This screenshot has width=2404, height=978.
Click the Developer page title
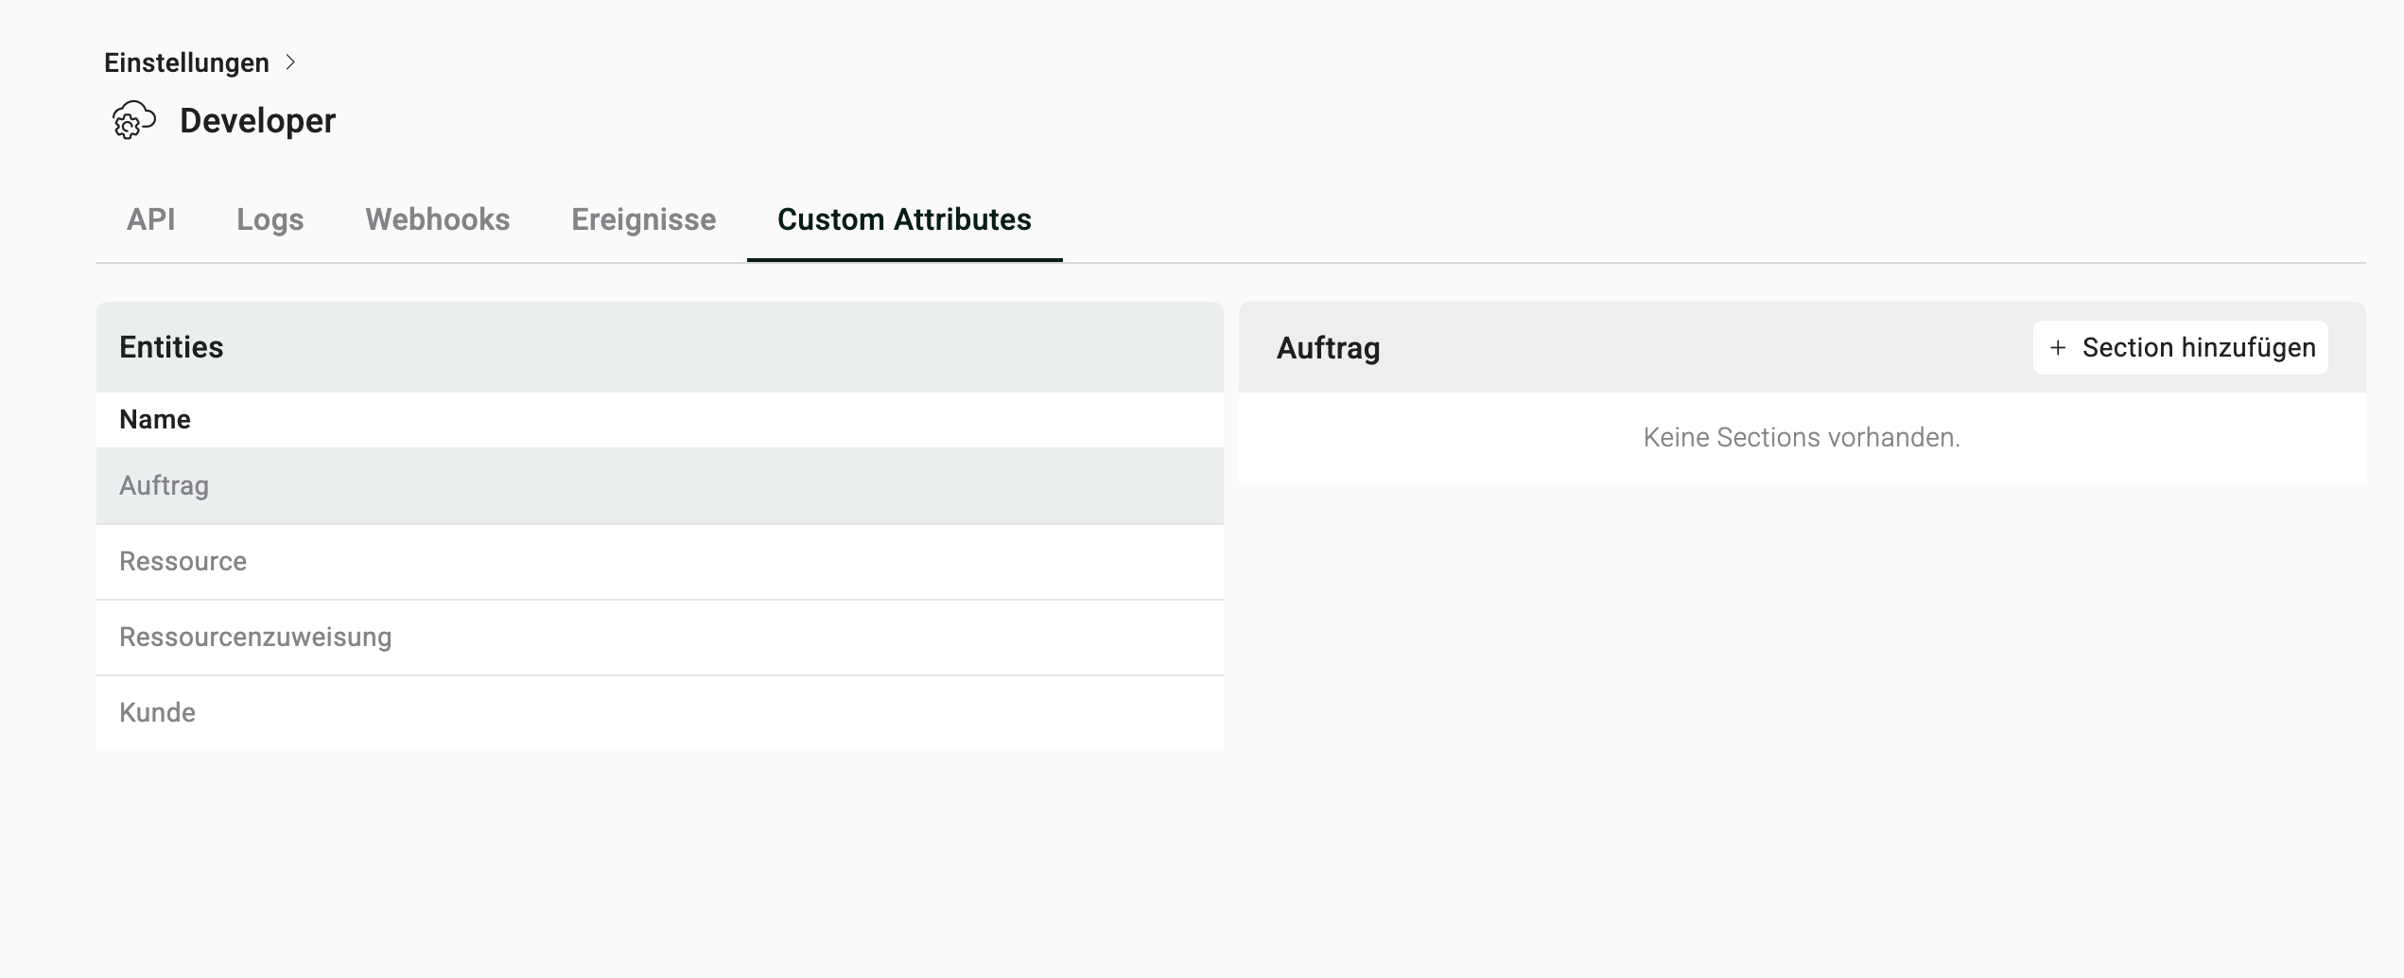point(257,121)
